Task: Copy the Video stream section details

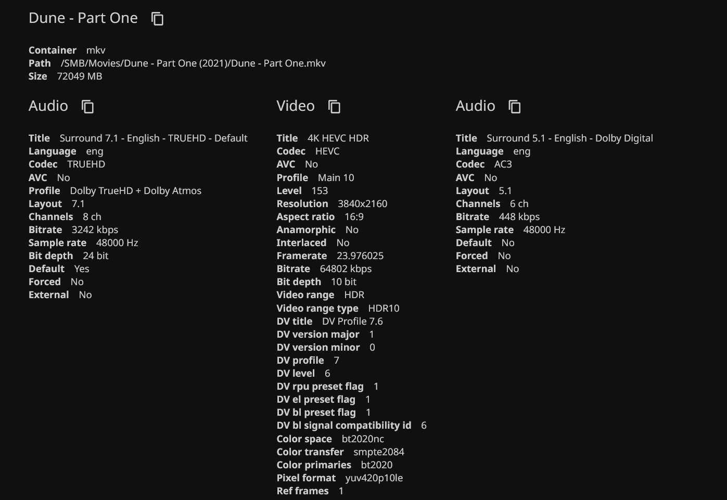Action: click(334, 107)
